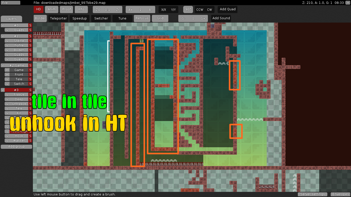Open the Teleporter layer tool

(58, 18)
